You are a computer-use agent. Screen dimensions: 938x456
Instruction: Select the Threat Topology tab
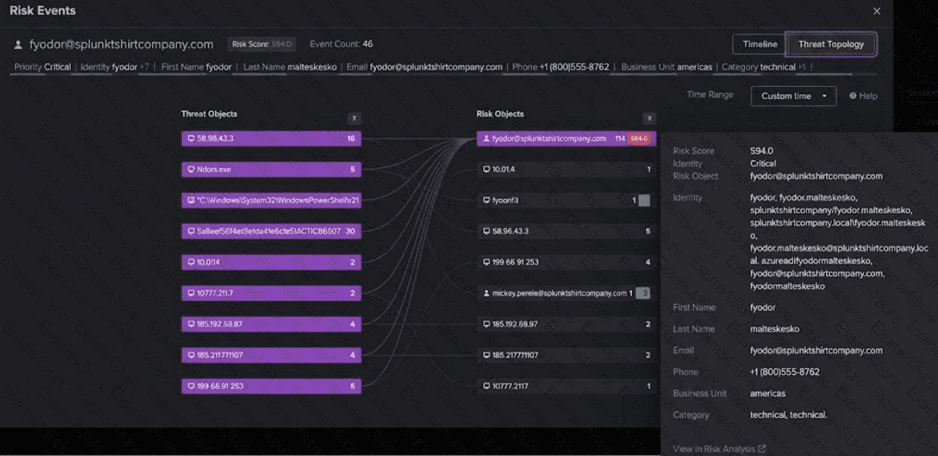831,44
